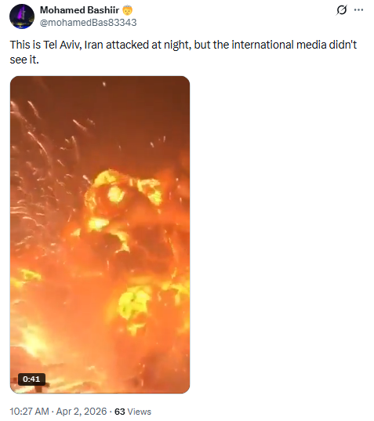Screen dimensions: 374x421
Task: Open Mohamed Bashiir's profile avatar
Action: (x=22, y=16)
